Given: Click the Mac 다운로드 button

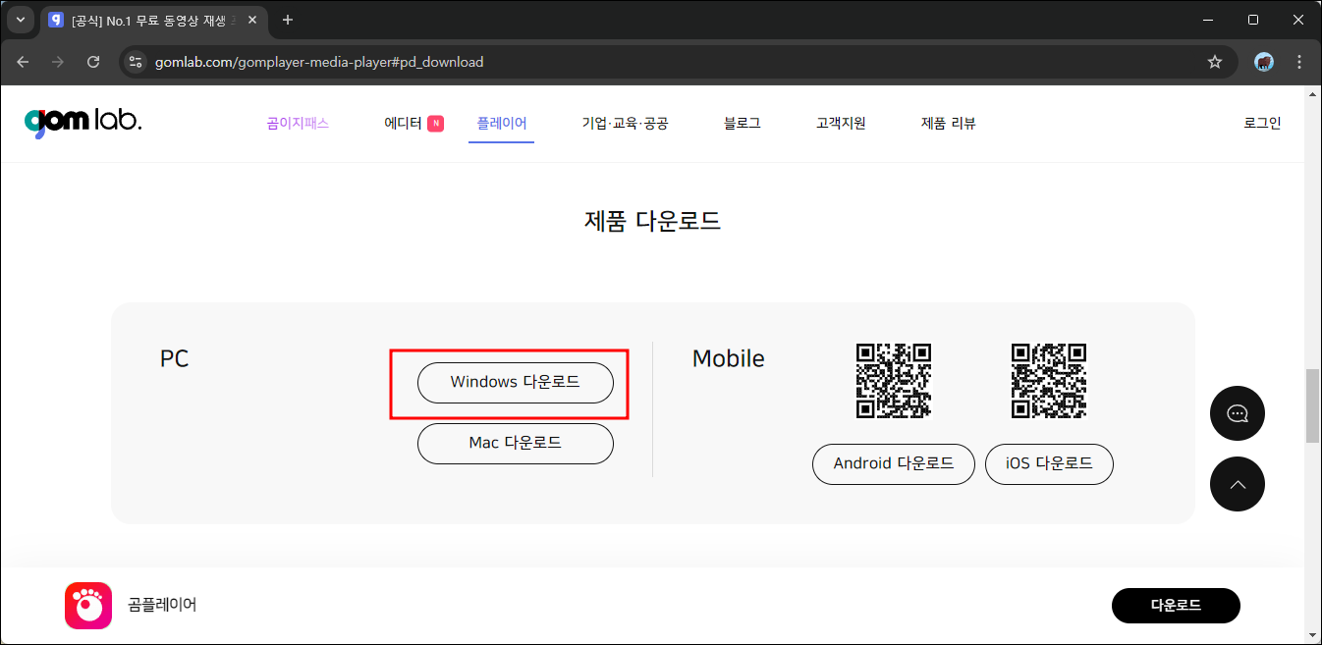Looking at the screenshot, I should pos(516,444).
